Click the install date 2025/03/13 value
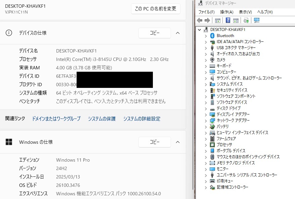The width and height of the screenshot is (295, 199). point(68,177)
